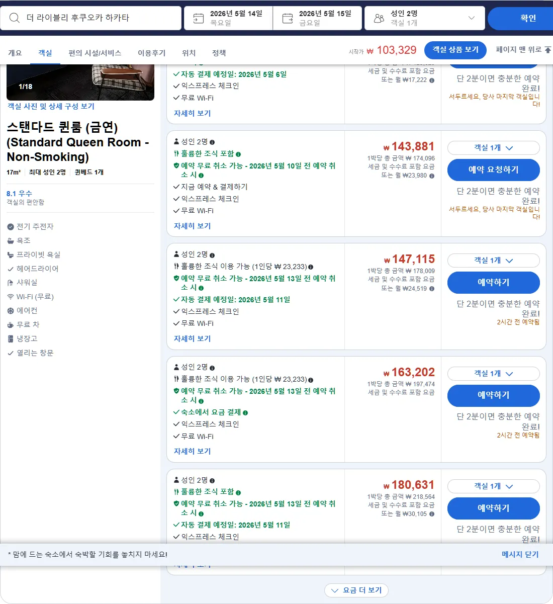Click 예약하기 for the ₩147,115 offer
Image resolution: width=553 pixels, height=604 pixels.
pos(493,283)
